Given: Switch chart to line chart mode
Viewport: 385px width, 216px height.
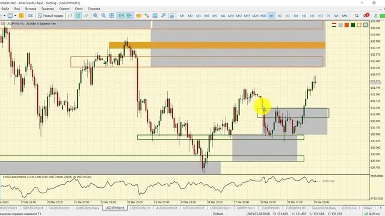Looking at the screenshot, I should coord(86,16).
